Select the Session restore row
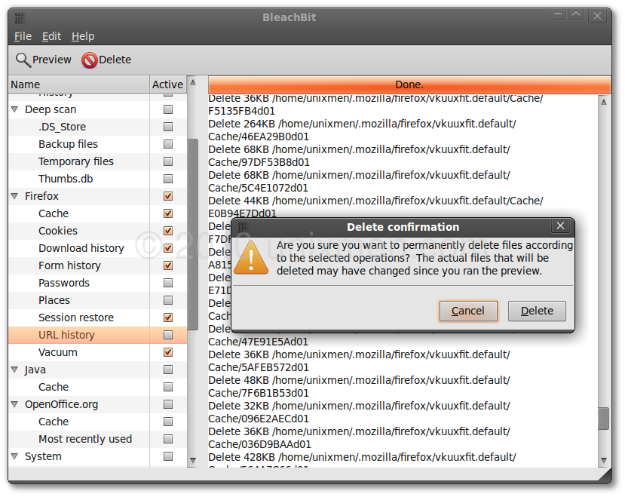 coord(98,318)
